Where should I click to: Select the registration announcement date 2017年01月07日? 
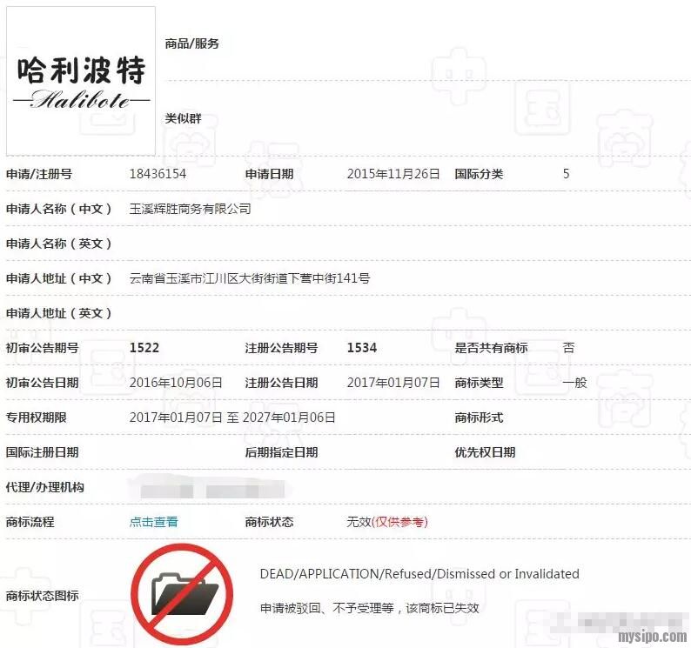pyautogui.click(x=393, y=383)
